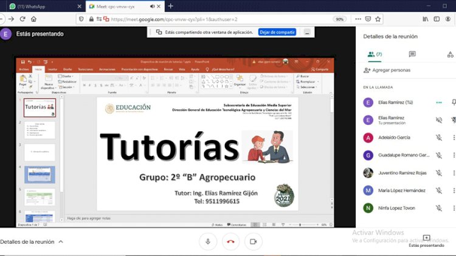Click the Meet URL address bar
The height and width of the screenshot is (256, 456).
pos(221,19)
